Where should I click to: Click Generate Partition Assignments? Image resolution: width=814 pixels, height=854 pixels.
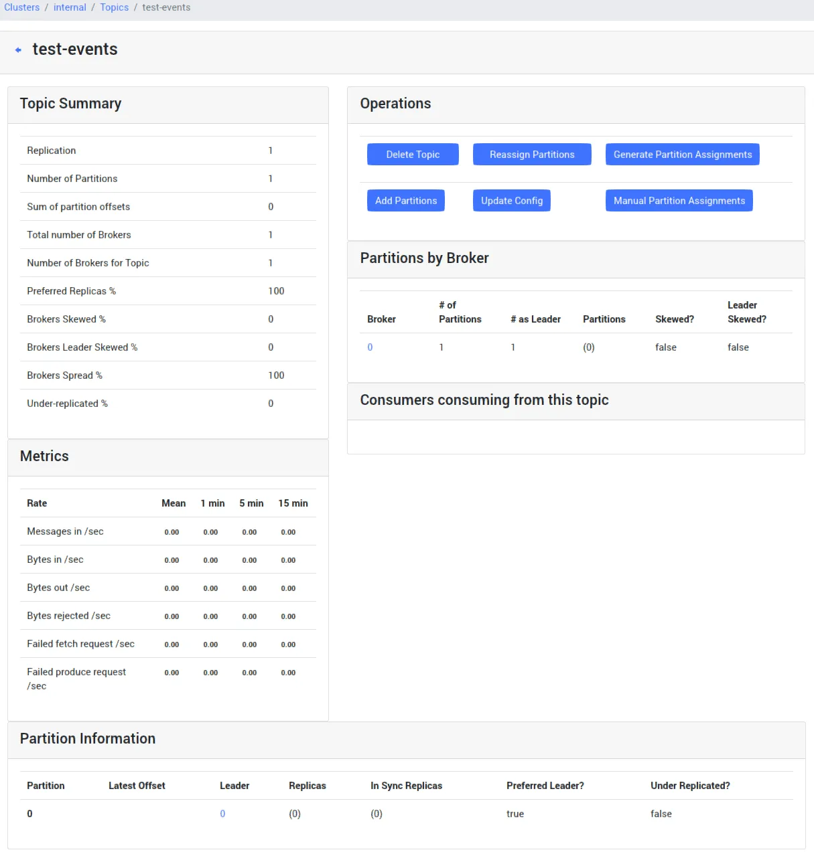tap(682, 155)
